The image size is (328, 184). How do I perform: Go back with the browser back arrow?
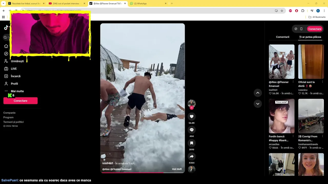[x=4, y=11]
